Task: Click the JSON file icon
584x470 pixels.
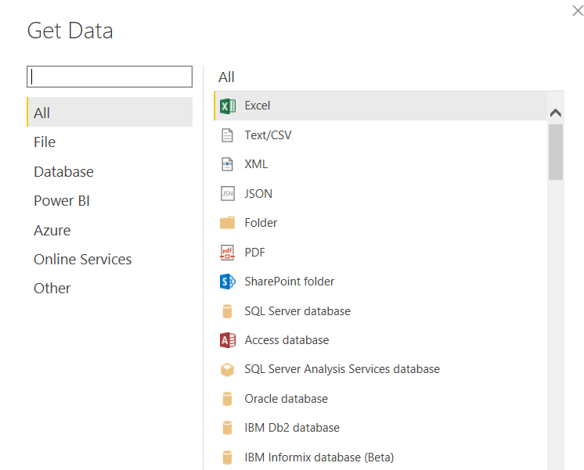Action: click(x=228, y=193)
